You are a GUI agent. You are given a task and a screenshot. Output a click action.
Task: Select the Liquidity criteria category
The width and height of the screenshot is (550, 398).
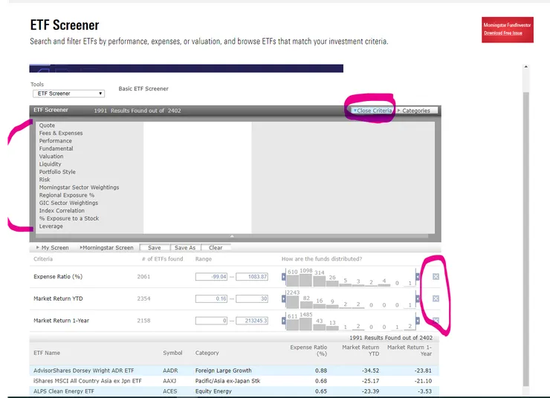coord(50,164)
